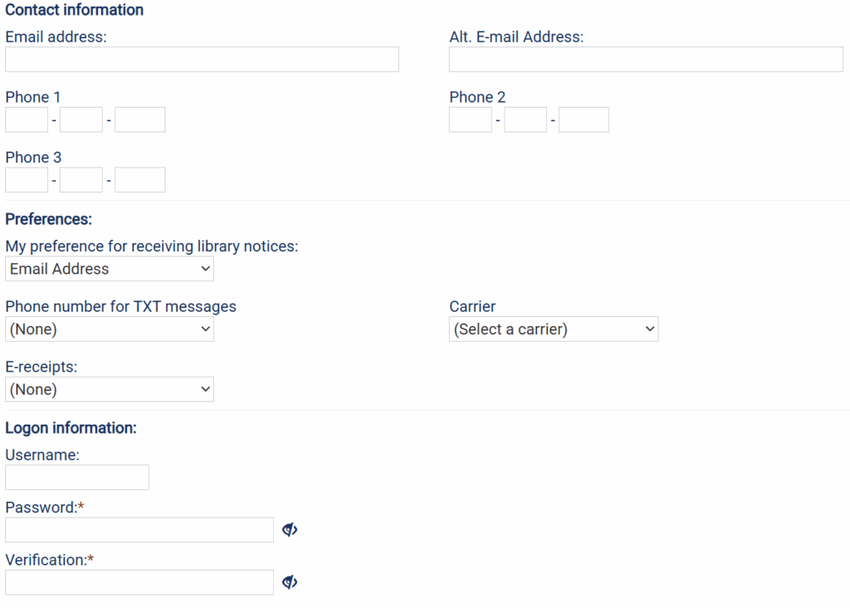Select the Phone 1 middle digits box
Image resolution: width=850 pixels, height=608 pixels.
pyautogui.click(x=81, y=119)
